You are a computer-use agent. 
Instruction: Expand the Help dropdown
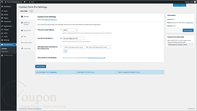pyautogui.click(x=191, y=5)
